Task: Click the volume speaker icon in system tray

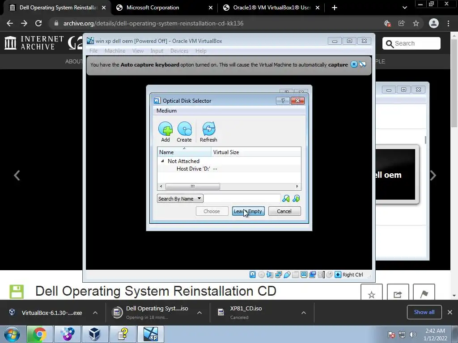Action: coord(412,335)
